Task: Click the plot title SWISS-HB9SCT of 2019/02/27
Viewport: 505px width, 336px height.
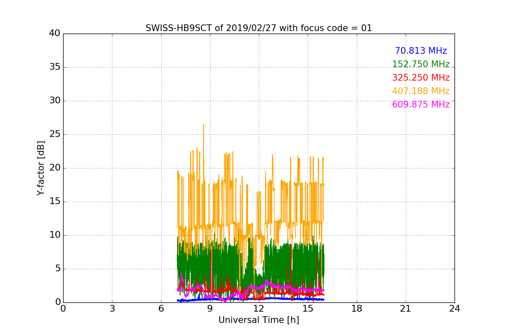Action: click(259, 28)
